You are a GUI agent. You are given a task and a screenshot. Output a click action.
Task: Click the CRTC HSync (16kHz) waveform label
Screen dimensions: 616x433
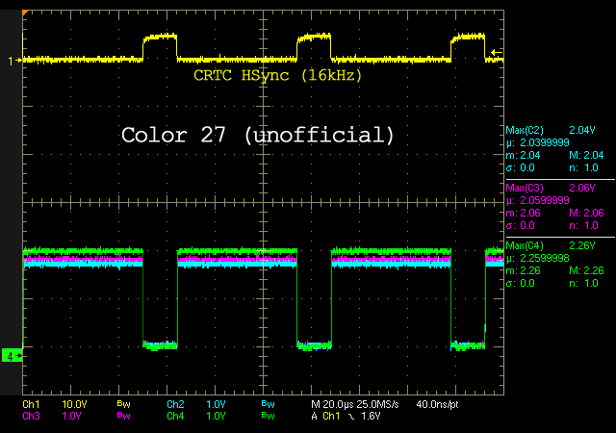pos(276,75)
